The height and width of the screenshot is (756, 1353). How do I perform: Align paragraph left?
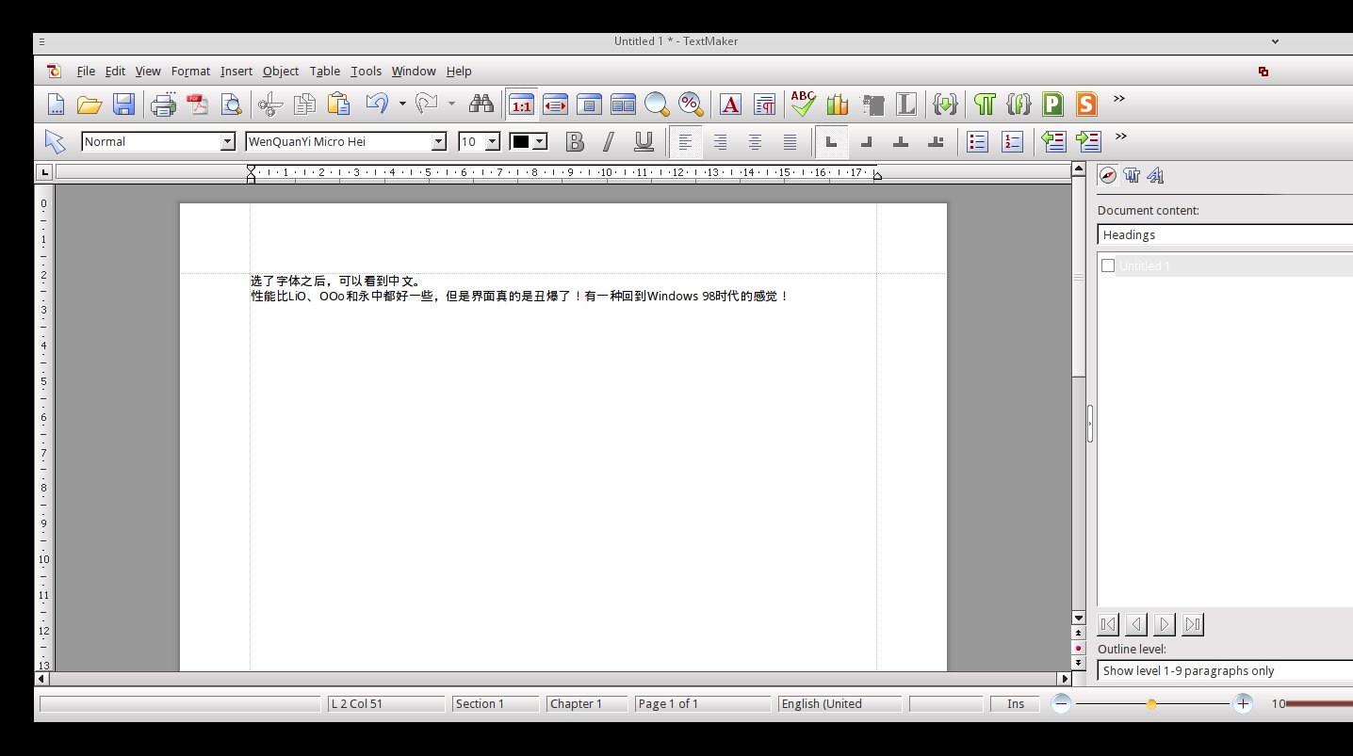coord(686,141)
